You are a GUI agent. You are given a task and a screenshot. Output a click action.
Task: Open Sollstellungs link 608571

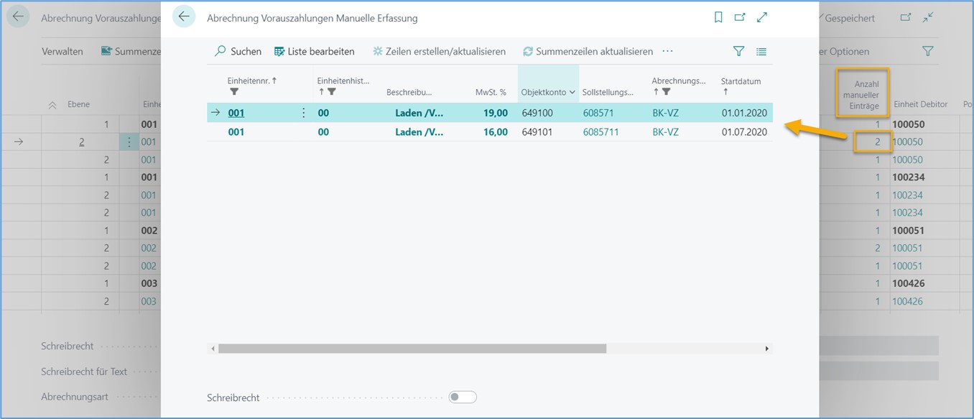(x=598, y=113)
